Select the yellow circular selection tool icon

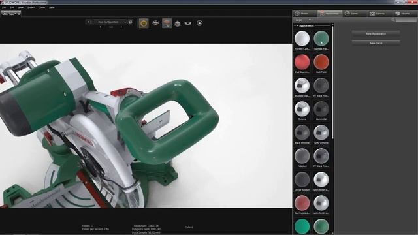(144, 23)
